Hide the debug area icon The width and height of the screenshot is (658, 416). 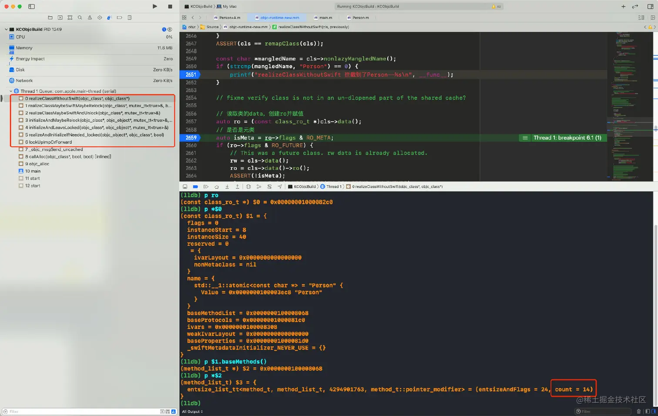pos(185,187)
